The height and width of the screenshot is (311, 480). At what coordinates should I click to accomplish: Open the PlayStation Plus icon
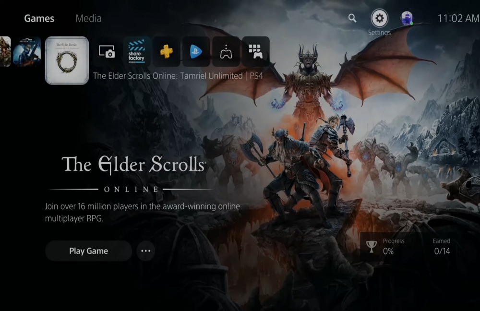(x=166, y=51)
